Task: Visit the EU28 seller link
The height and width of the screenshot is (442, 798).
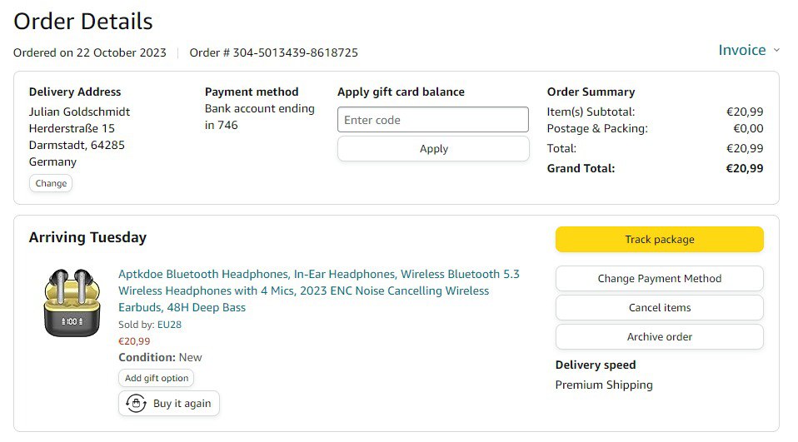Action: (169, 325)
